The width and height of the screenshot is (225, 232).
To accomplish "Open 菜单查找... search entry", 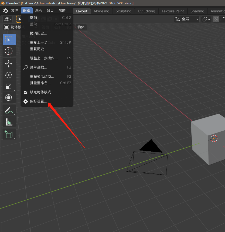I will coord(47,67).
